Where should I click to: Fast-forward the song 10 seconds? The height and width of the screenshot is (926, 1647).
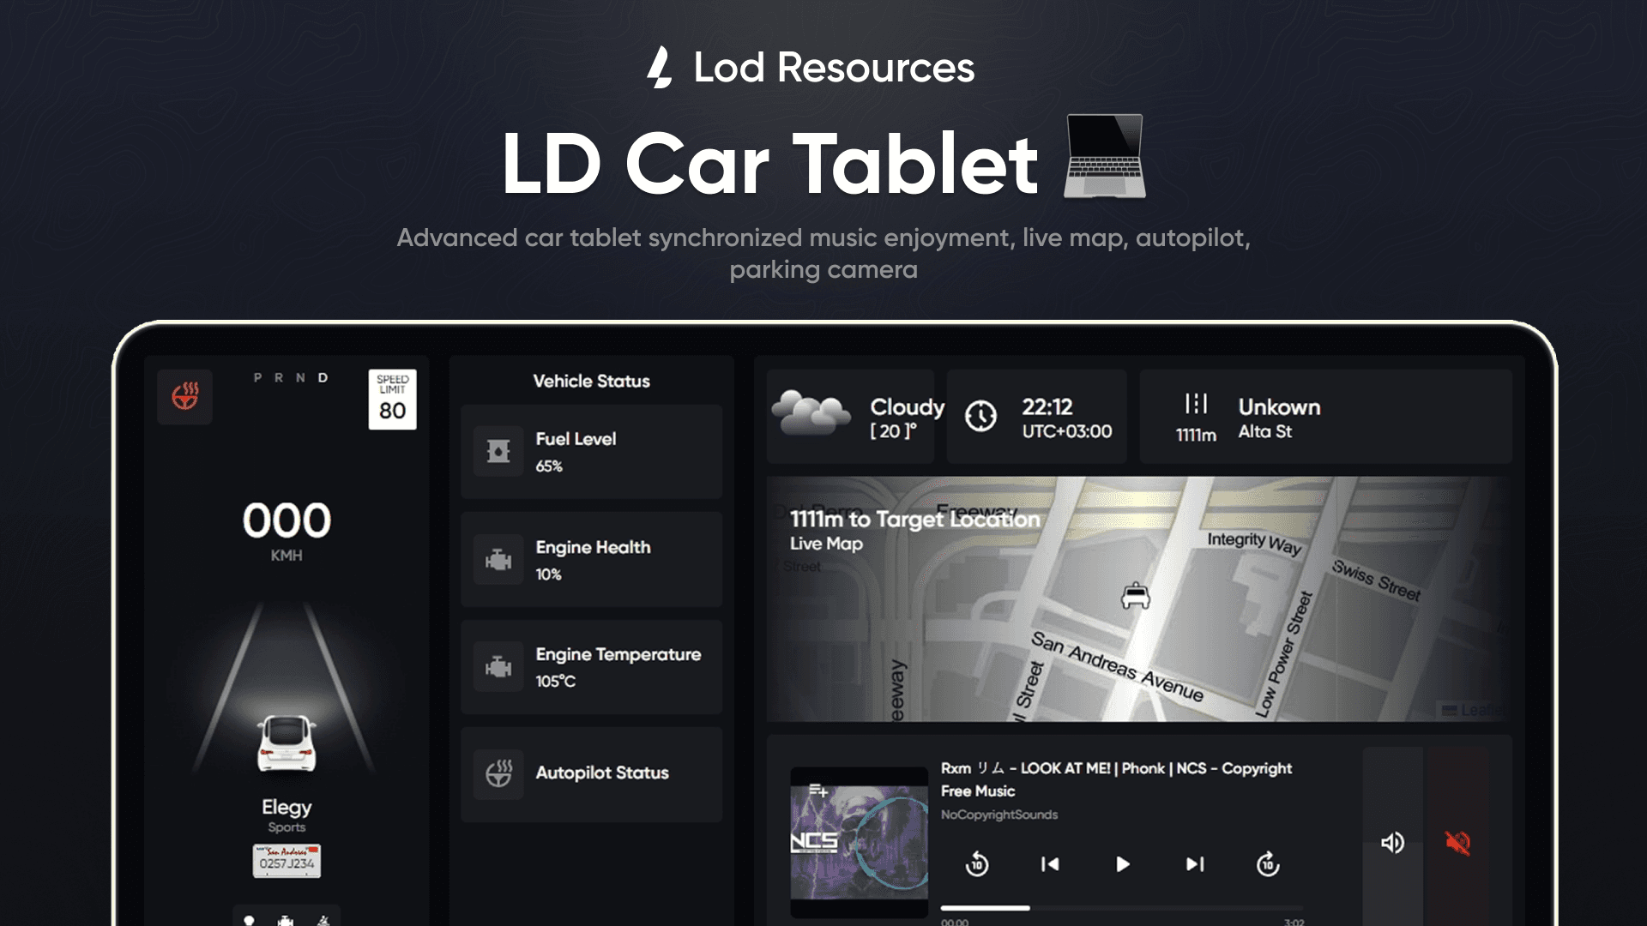click(x=1268, y=864)
